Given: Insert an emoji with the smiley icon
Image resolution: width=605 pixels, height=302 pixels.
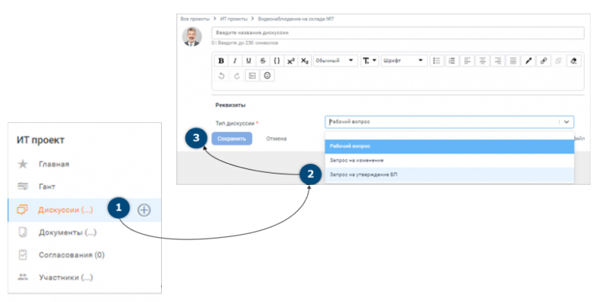Looking at the screenshot, I should [x=267, y=75].
